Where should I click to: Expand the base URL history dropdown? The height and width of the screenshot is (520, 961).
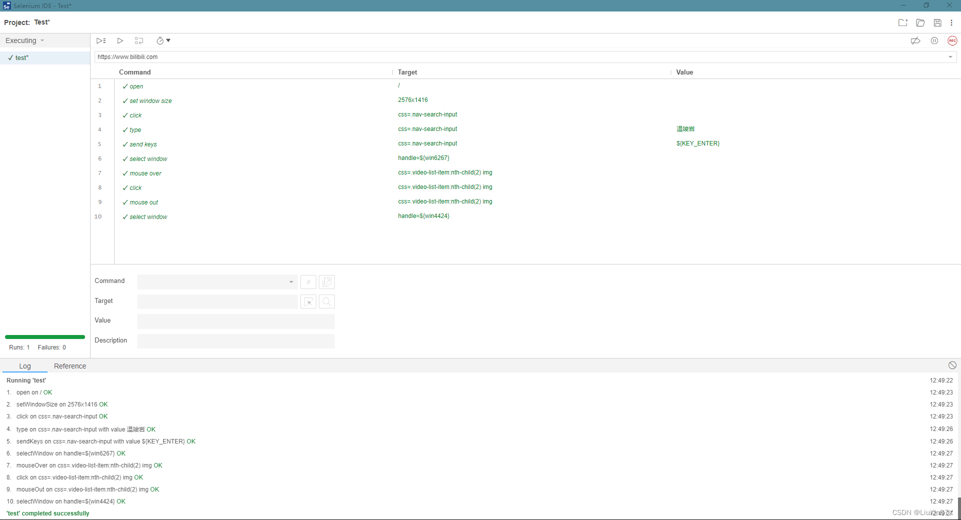pyautogui.click(x=950, y=57)
